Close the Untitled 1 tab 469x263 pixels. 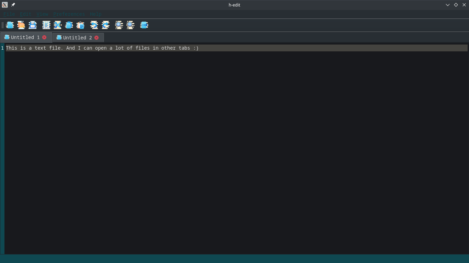[44, 37]
